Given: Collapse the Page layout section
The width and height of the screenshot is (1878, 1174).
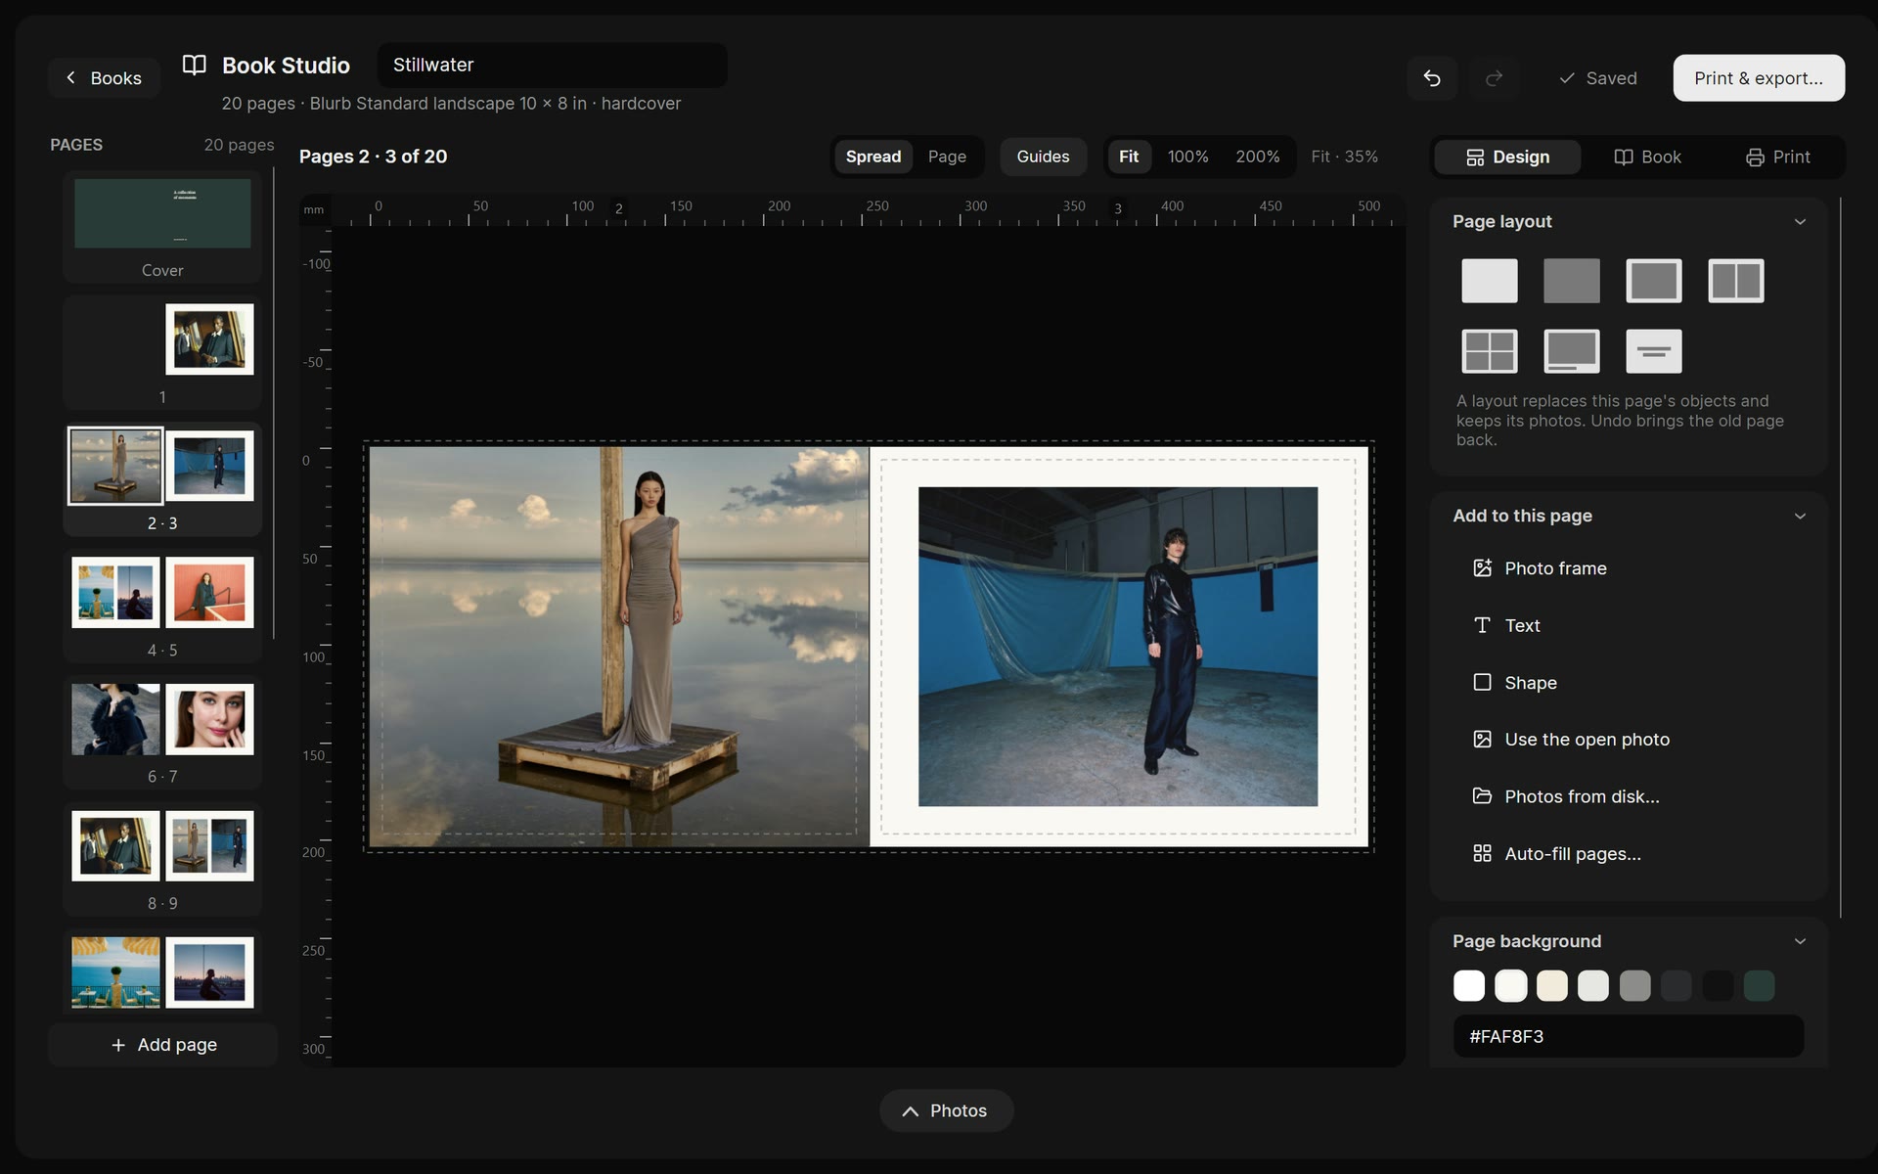Looking at the screenshot, I should pos(1800,222).
